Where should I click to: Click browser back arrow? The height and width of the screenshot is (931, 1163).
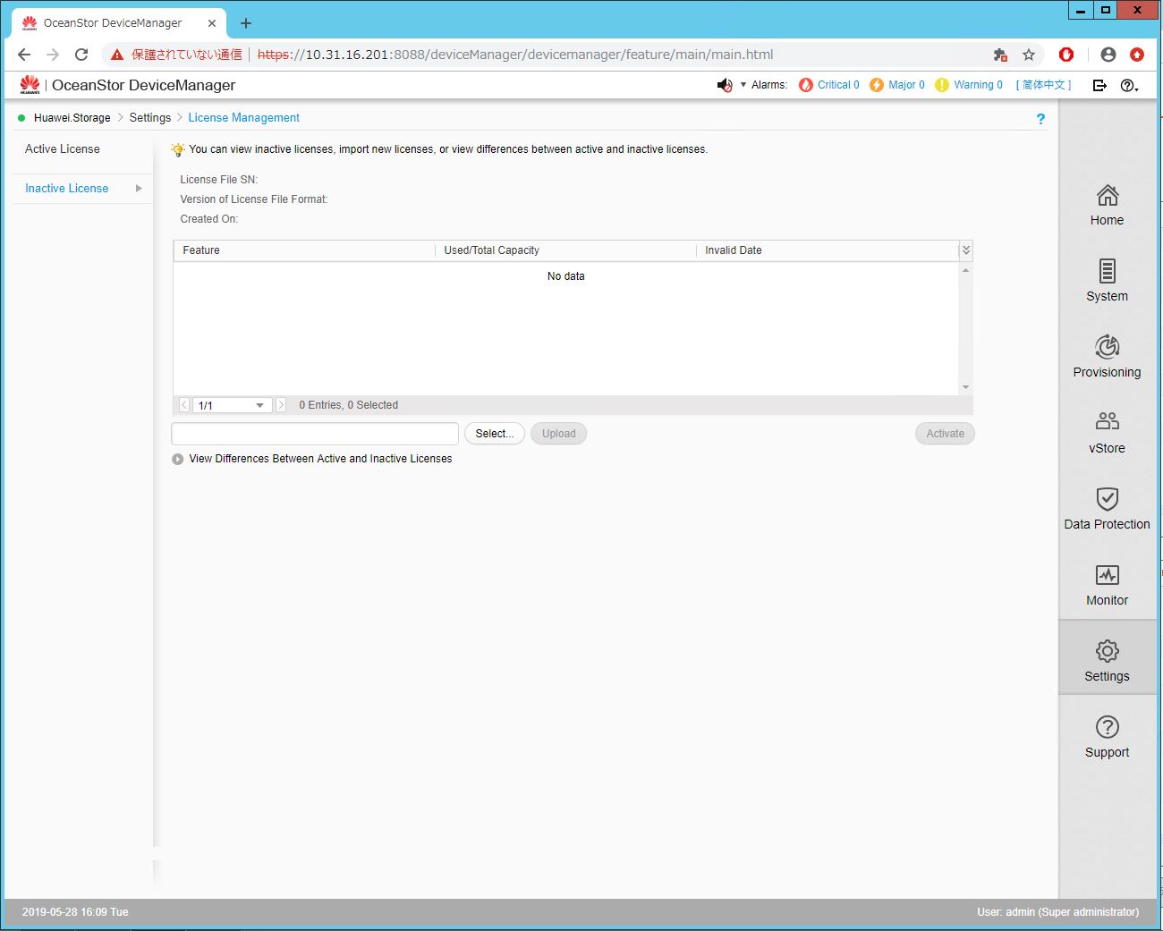pyautogui.click(x=24, y=55)
